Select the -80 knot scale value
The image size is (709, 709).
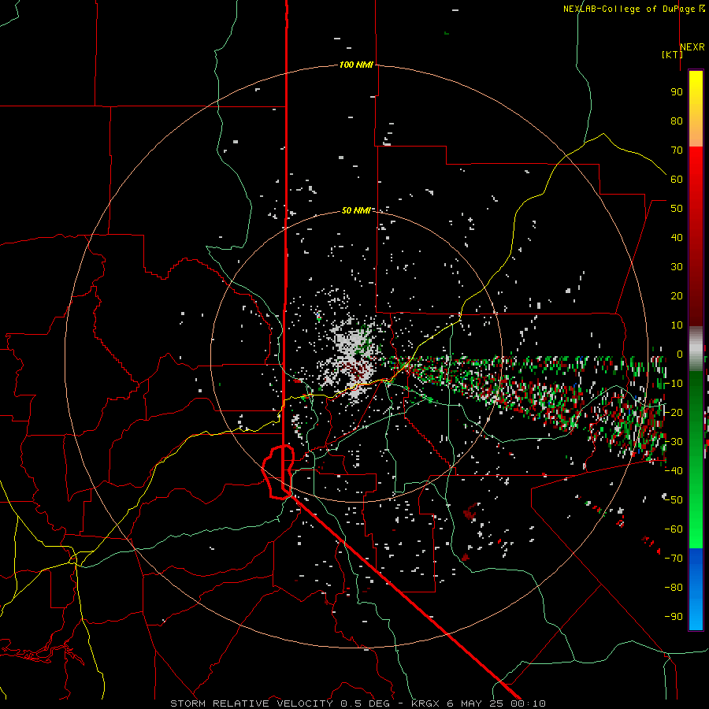(x=674, y=588)
